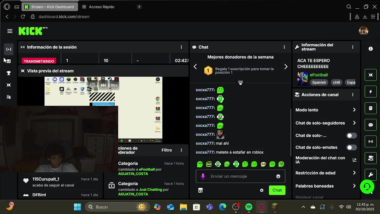Click the browser address bar URL

[x=64, y=17]
